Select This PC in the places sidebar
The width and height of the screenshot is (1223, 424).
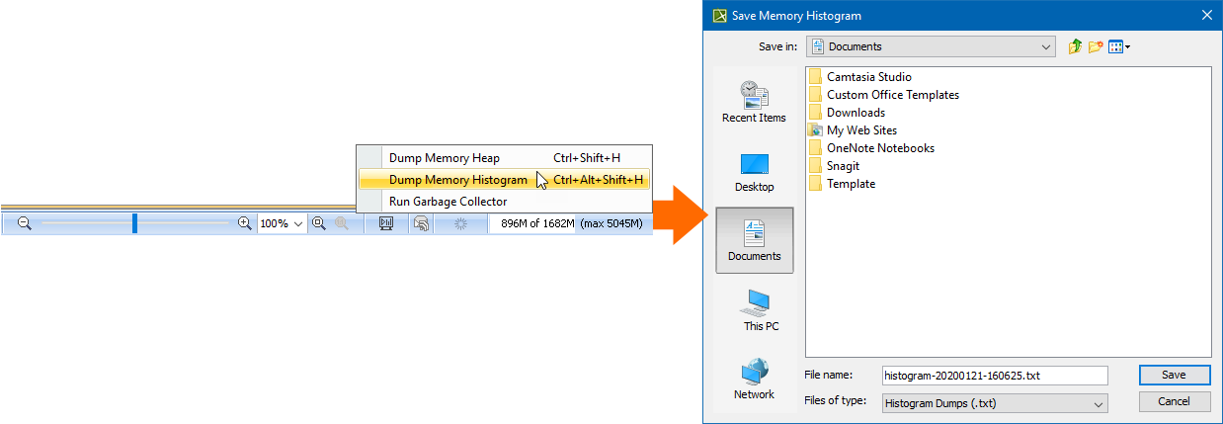(754, 310)
